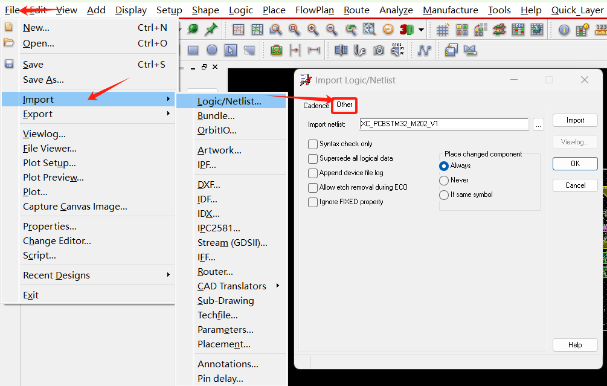Choose the If same symbol radio button
The width and height of the screenshot is (607, 386).
click(444, 195)
